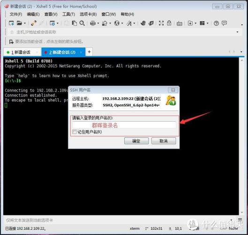Open the tab list dropdown arrow

(241, 52)
